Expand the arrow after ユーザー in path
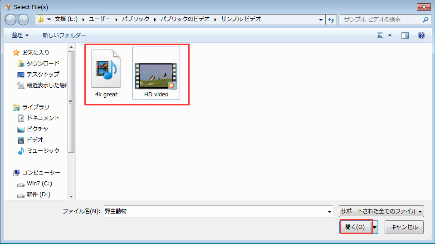This screenshot has width=435, height=244. (116, 20)
